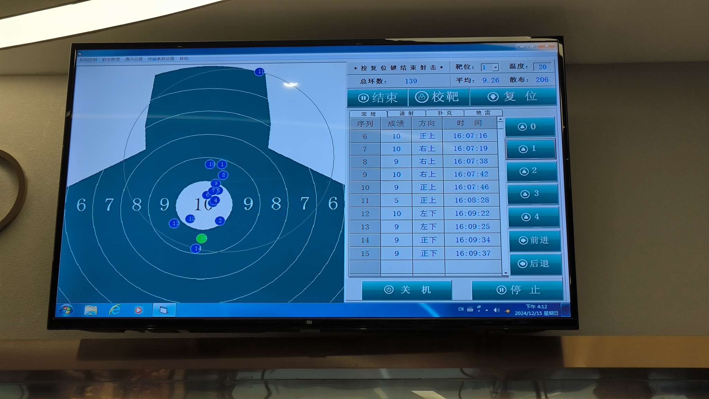Click the 停止 stop button

(517, 290)
